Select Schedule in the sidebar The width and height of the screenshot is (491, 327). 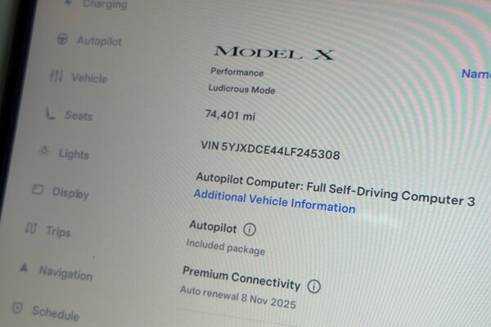click(56, 313)
